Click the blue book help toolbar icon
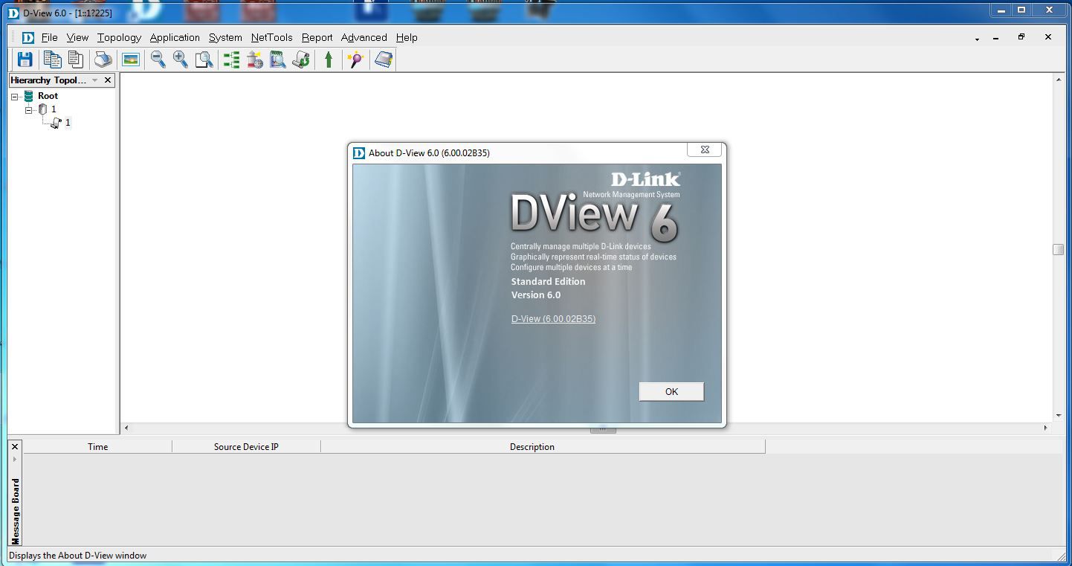 tap(384, 60)
